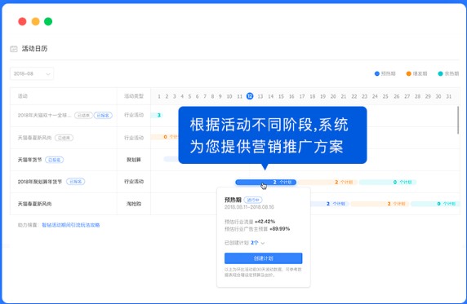The height and width of the screenshot is (304, 467).
Task: Click the teal 余热期 legend dot
Action: (x=440, y=73)
